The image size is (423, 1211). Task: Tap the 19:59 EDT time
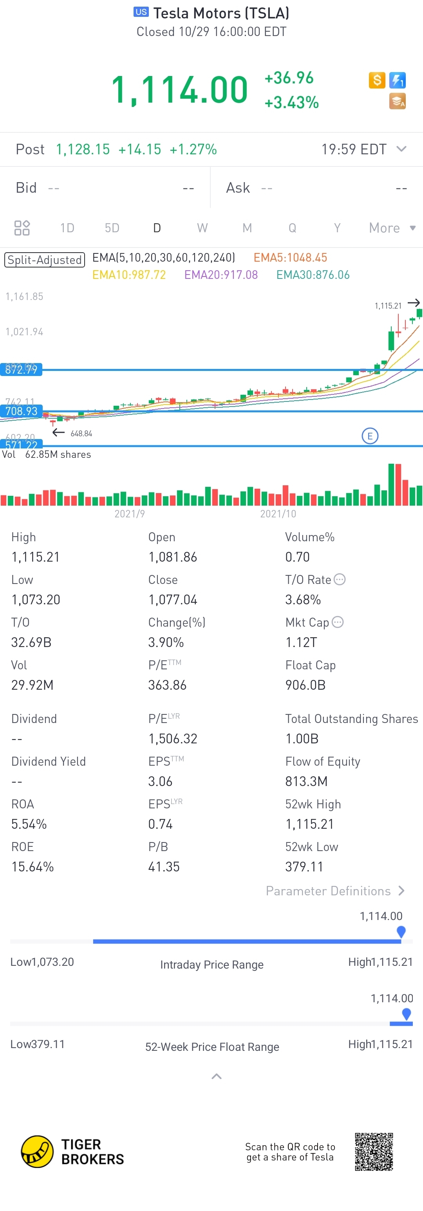click(354, 150)
